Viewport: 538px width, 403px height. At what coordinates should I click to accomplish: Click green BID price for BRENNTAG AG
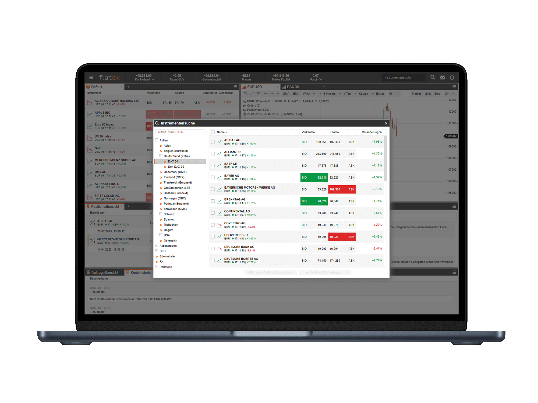314,201
